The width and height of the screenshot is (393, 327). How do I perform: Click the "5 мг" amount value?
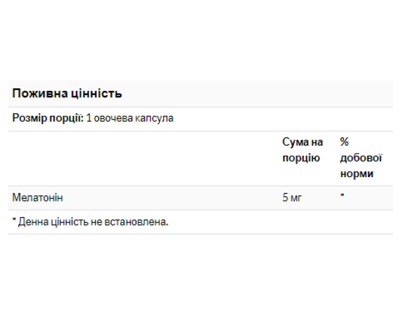coord(292,197)
